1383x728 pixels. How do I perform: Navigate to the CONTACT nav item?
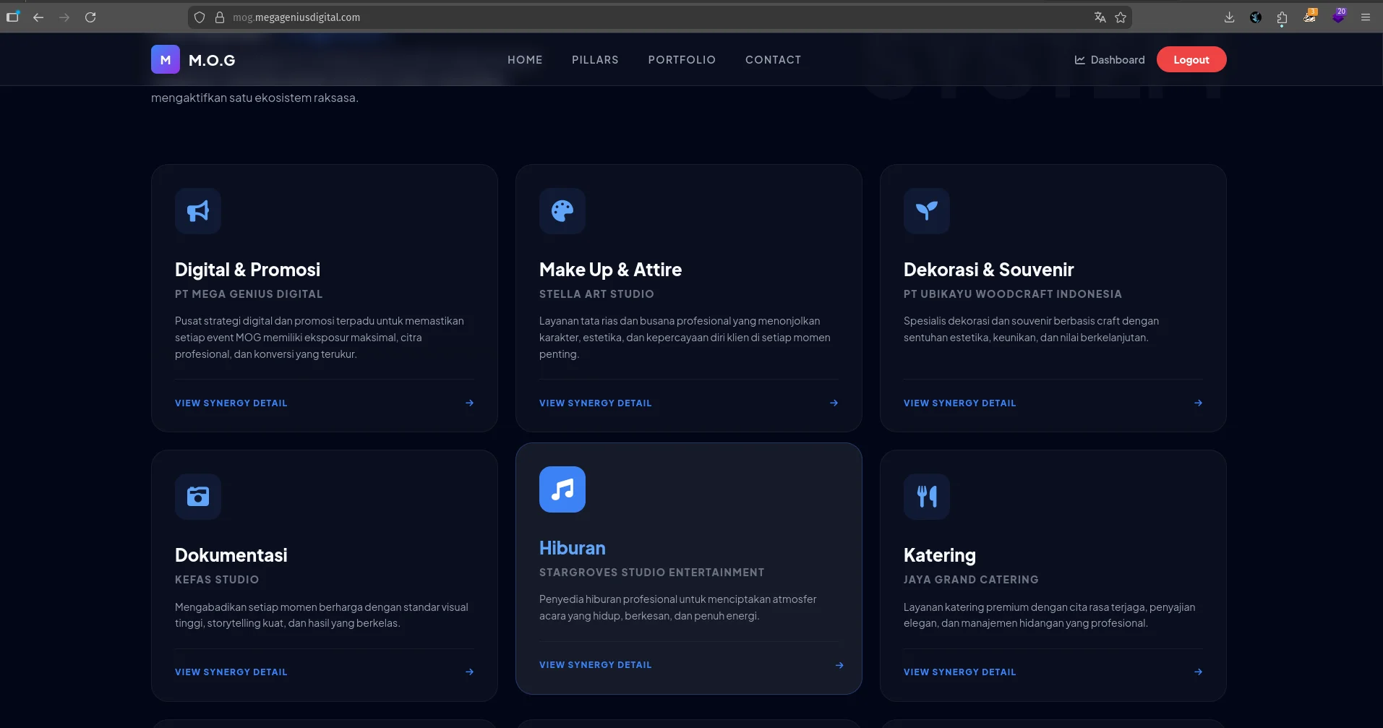click(x=773, y=60)
